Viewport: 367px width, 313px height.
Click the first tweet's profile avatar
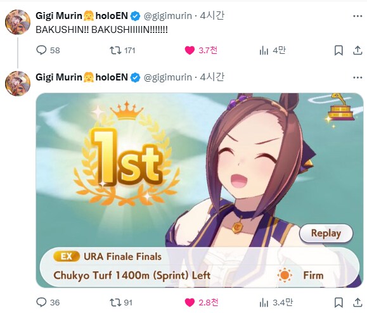[x=18, y=22]
